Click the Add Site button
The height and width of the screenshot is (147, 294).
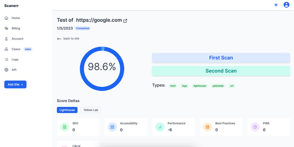coord(15,85)
